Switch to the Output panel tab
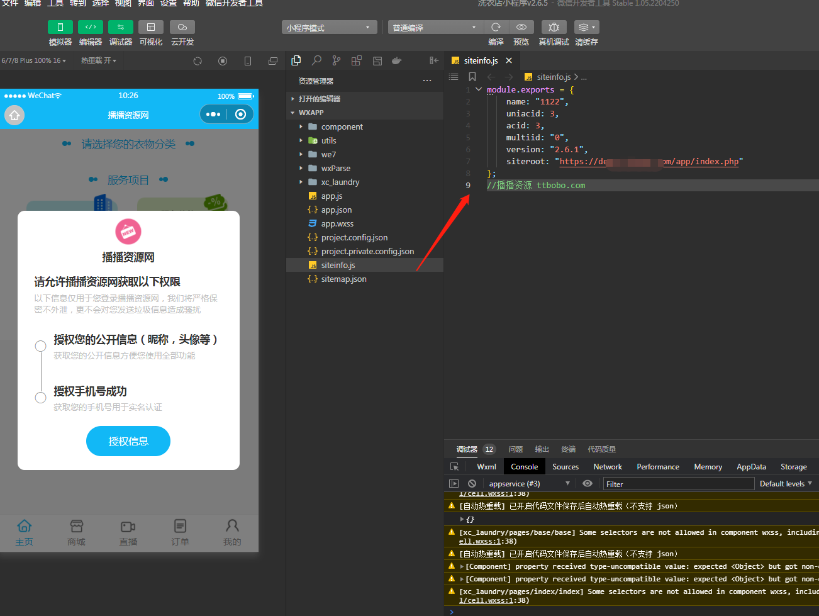The height and width of the screenshot is (616, 819). [x=542, y=449]
